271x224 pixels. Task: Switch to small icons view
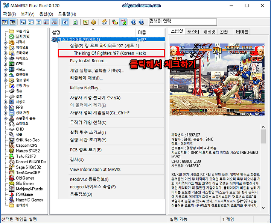30,22
